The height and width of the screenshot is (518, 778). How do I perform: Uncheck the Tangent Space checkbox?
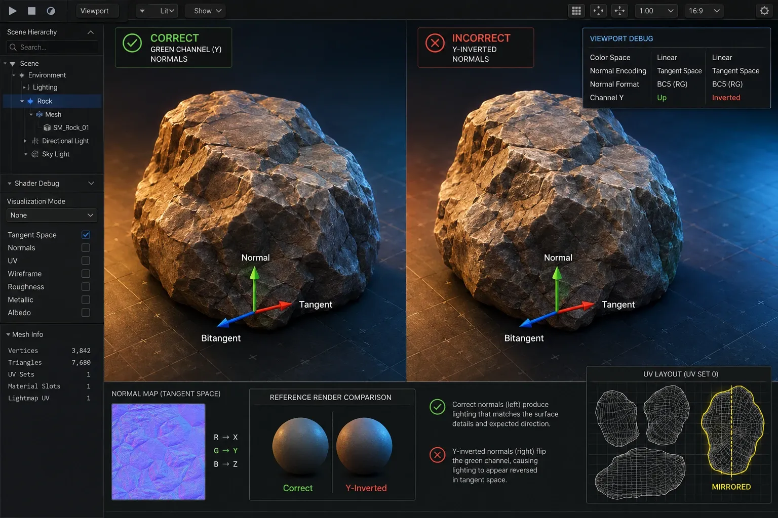coord(86,235)
